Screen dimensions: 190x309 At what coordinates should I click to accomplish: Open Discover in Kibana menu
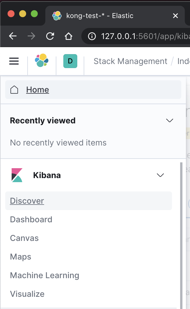[27, 201]
